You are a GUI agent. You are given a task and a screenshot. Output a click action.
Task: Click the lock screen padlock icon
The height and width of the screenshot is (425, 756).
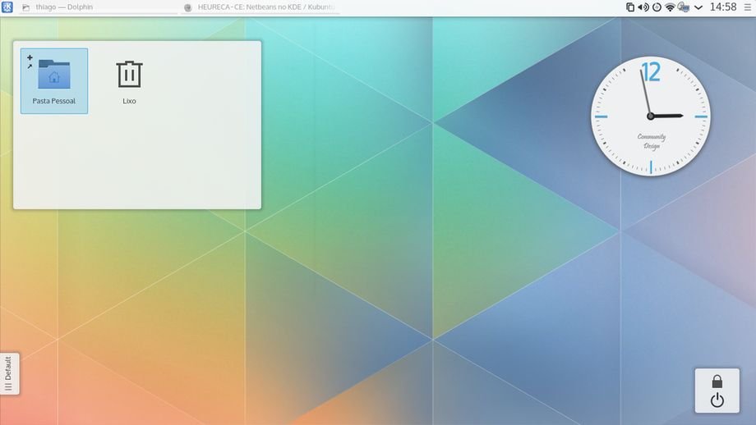717,382
